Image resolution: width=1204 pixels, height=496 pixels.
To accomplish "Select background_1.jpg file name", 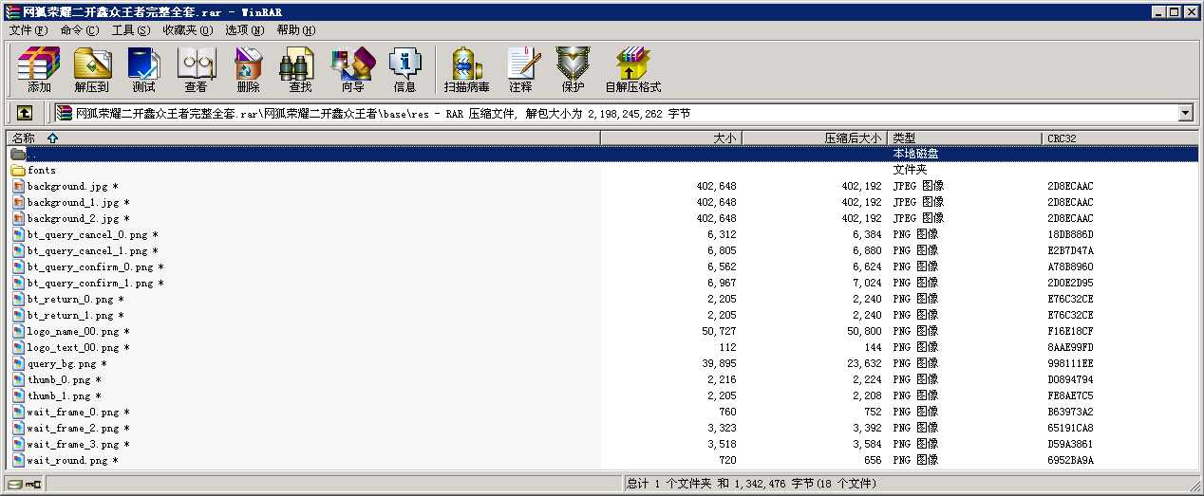I will 78,202.
